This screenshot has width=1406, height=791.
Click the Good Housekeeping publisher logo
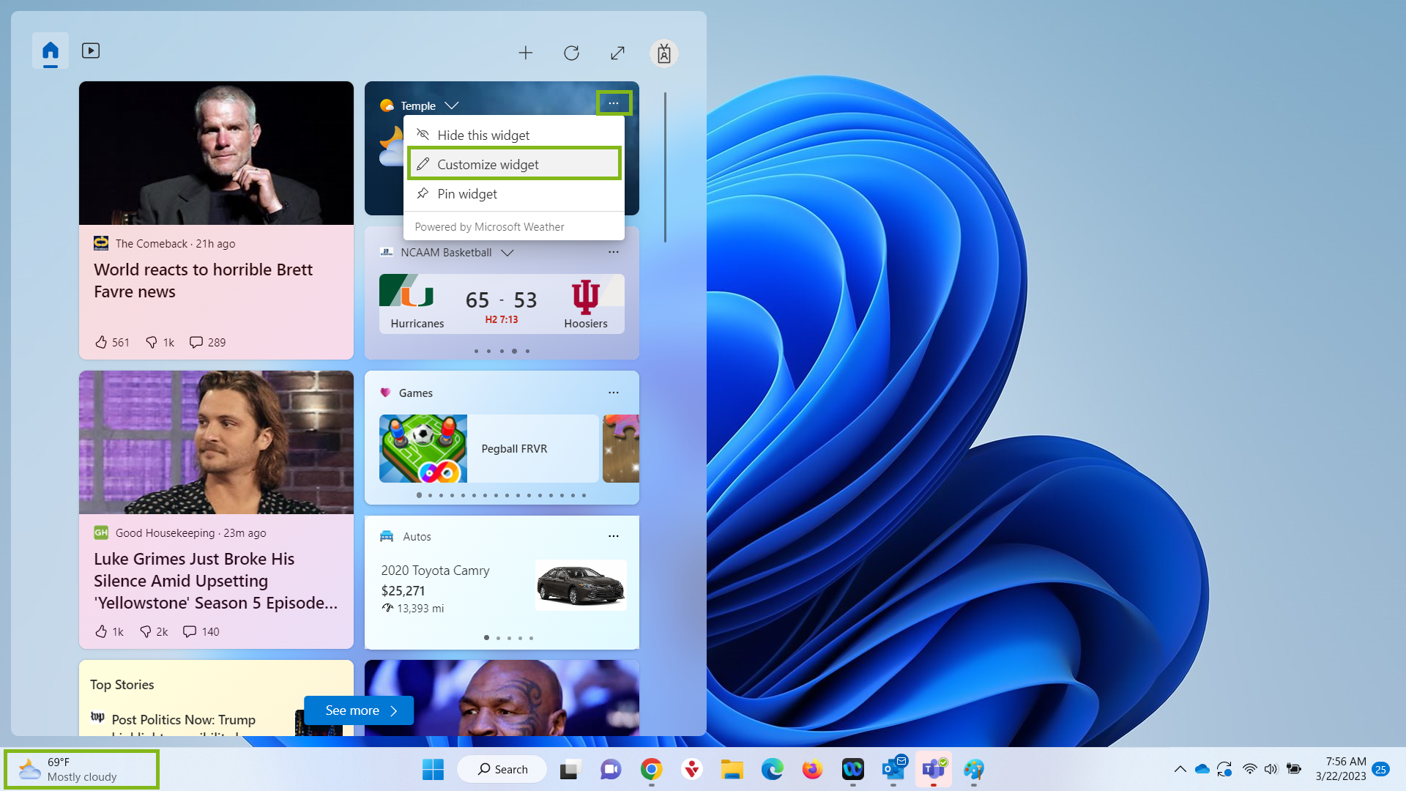[x=100, y=532]
